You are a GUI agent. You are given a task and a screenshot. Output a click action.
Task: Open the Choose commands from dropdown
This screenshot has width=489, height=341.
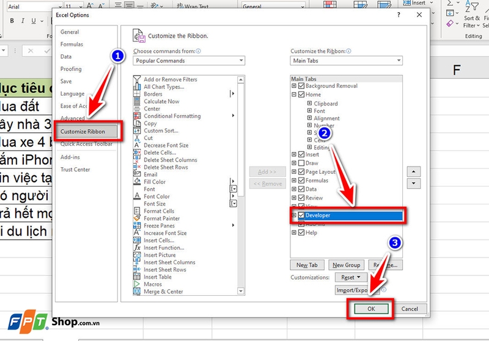189,60
